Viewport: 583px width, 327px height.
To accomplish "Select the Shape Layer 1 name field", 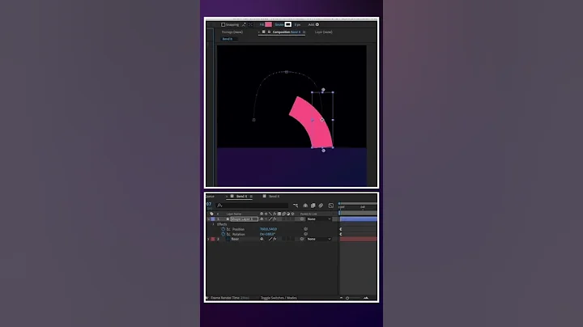I will click(x=244, y=219).
